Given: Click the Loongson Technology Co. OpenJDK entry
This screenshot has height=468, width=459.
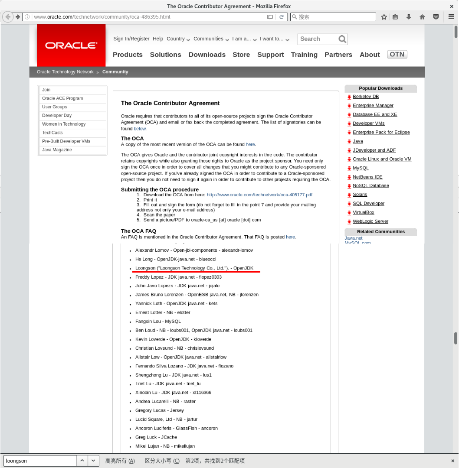Looking at the screenshot, I should (194, 268).
